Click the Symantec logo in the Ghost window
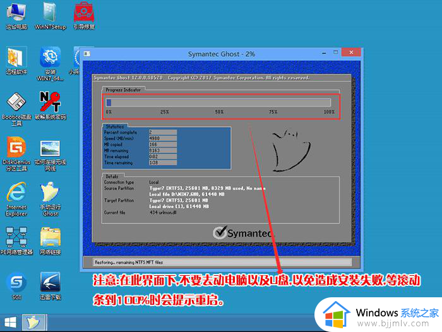442x332 pixels. pos(243,233)
